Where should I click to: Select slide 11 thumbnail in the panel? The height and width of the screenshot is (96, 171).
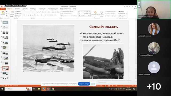[x=5, y=73]
